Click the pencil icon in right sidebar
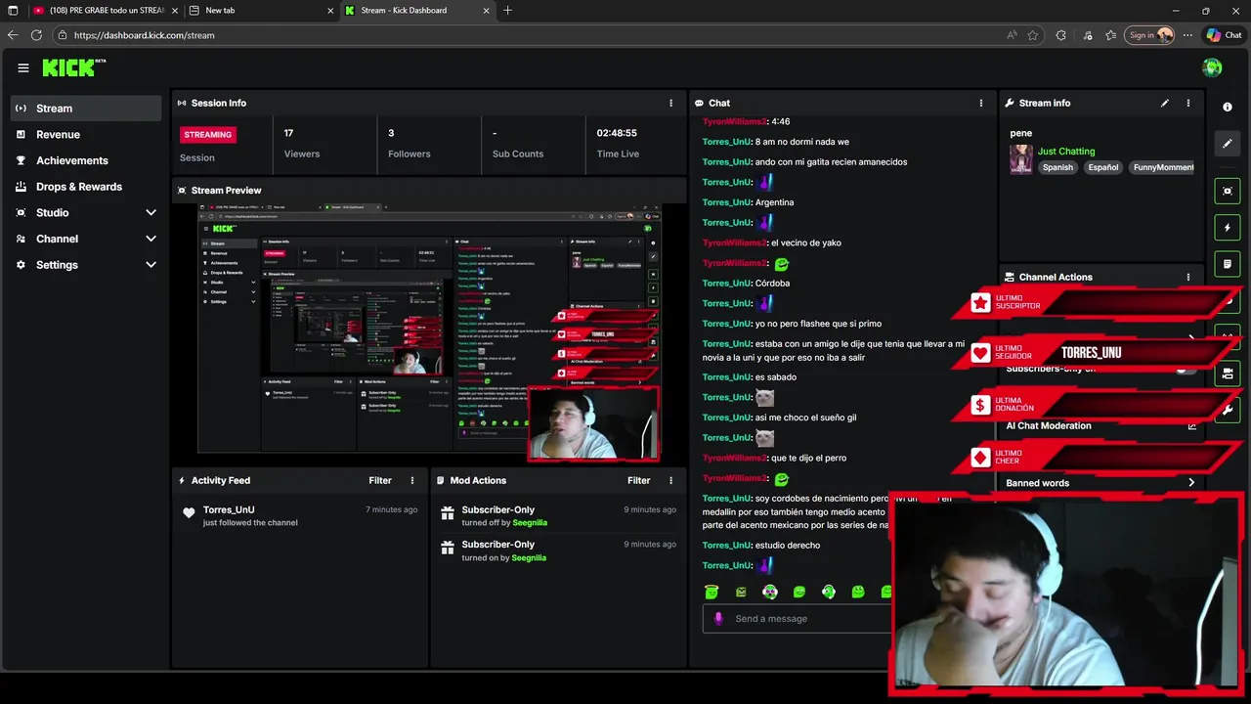 (x=1228, y=144)
